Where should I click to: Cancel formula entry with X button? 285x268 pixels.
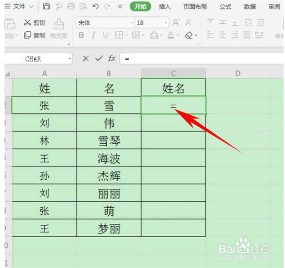[86, 59]
